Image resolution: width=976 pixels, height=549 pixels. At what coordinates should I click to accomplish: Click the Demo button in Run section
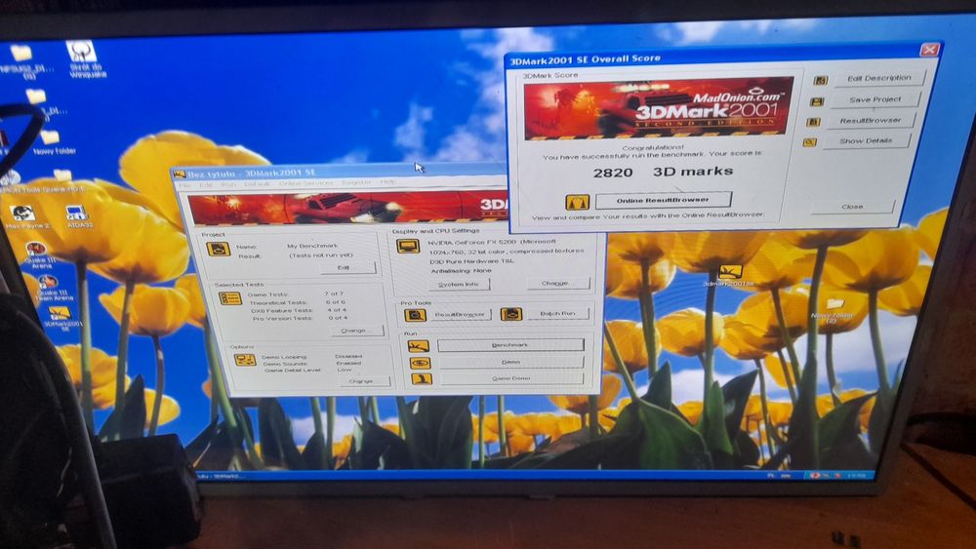pyautogui.click(x=511, y=362)
